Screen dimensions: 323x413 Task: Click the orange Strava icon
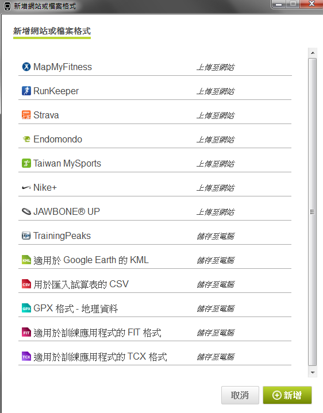[26, 115]
